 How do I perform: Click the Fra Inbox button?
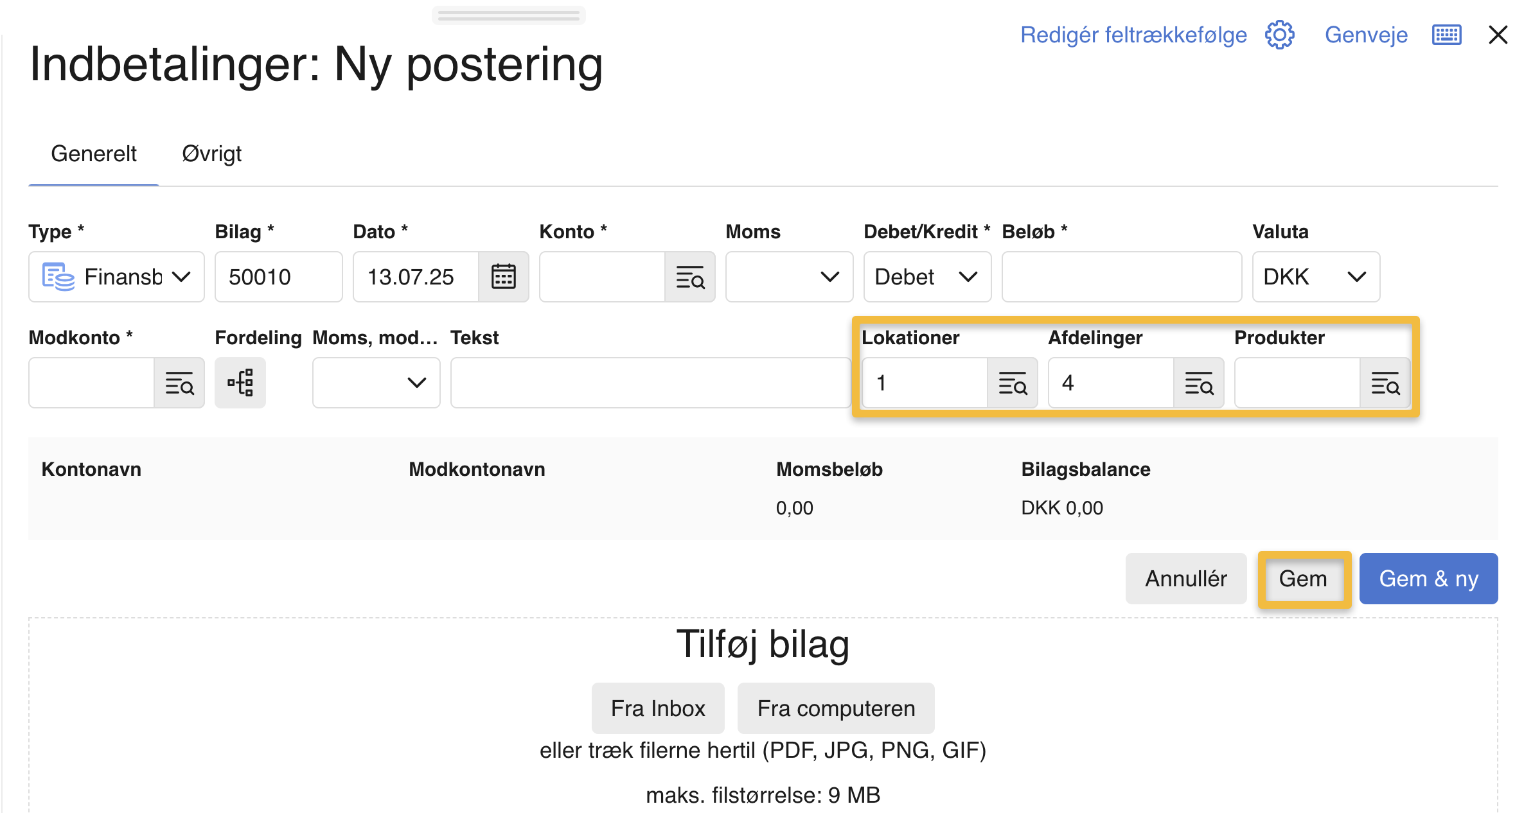pos(658,708)
